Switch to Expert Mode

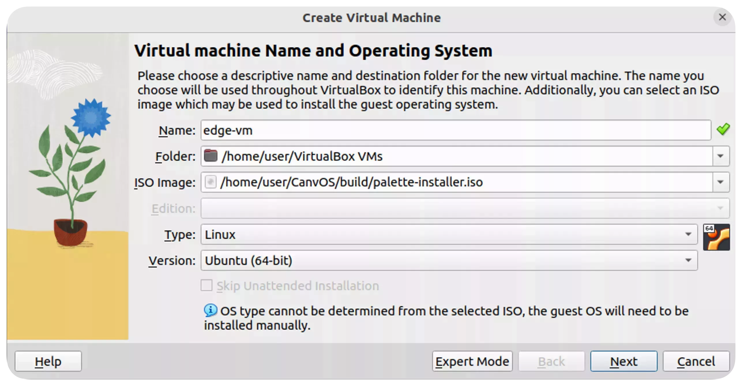point(472,361)
